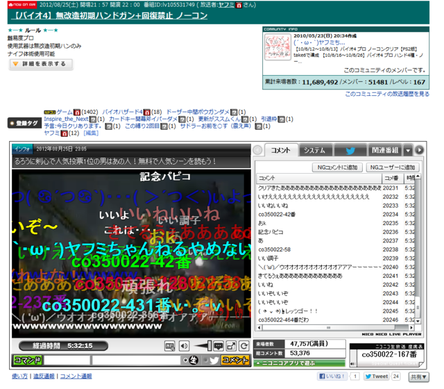Select comment row いい調子

coord(336,258)
